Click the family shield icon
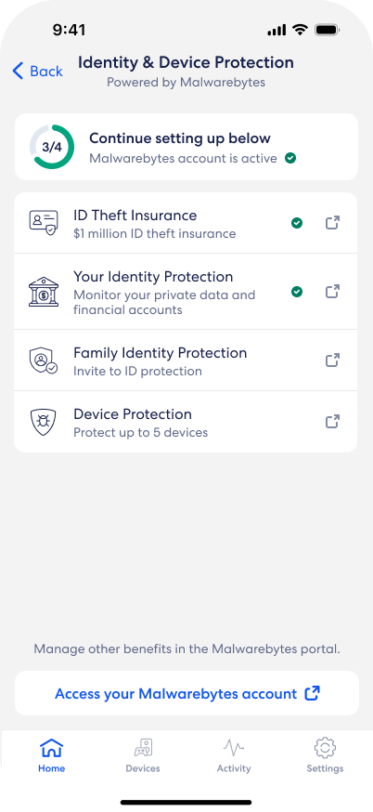Image resolution: width=373 pixels, height=812 pixels. coord(44,360)
